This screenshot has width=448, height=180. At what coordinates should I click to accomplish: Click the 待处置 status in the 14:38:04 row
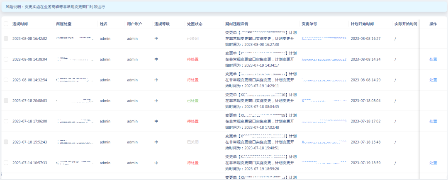pyautogui.click(x=193, y=59)
